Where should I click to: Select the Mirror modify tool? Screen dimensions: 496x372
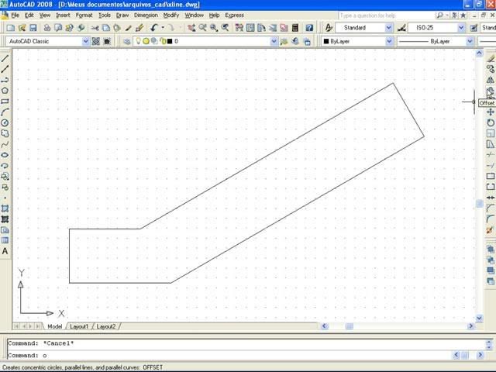[491, 80]
